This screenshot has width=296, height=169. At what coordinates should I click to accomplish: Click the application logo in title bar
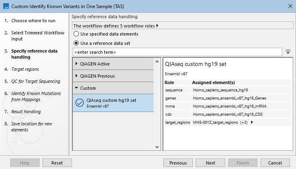5,6
